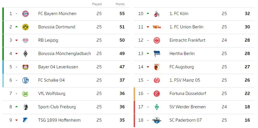Open the TSG 1899 Hoffenheim team link

coord(59,120)
